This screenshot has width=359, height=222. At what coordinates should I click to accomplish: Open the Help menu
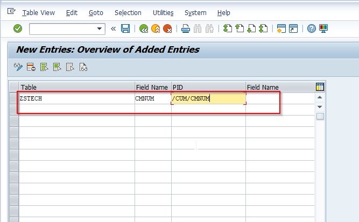[x=224, y=13]
